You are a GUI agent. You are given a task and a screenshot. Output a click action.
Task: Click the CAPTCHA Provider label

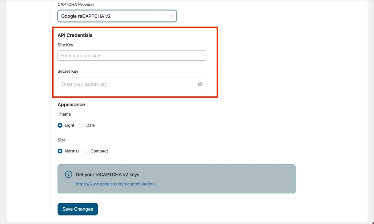76,4
